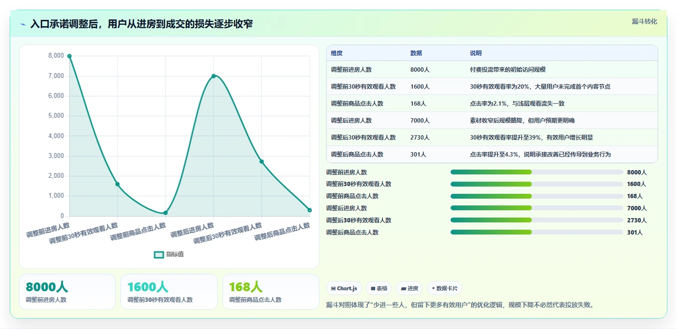The height and width of the screenshot is (329, 677).
Task: Click the chart data point for 调整前进房人数
Action: coord(69,56)
